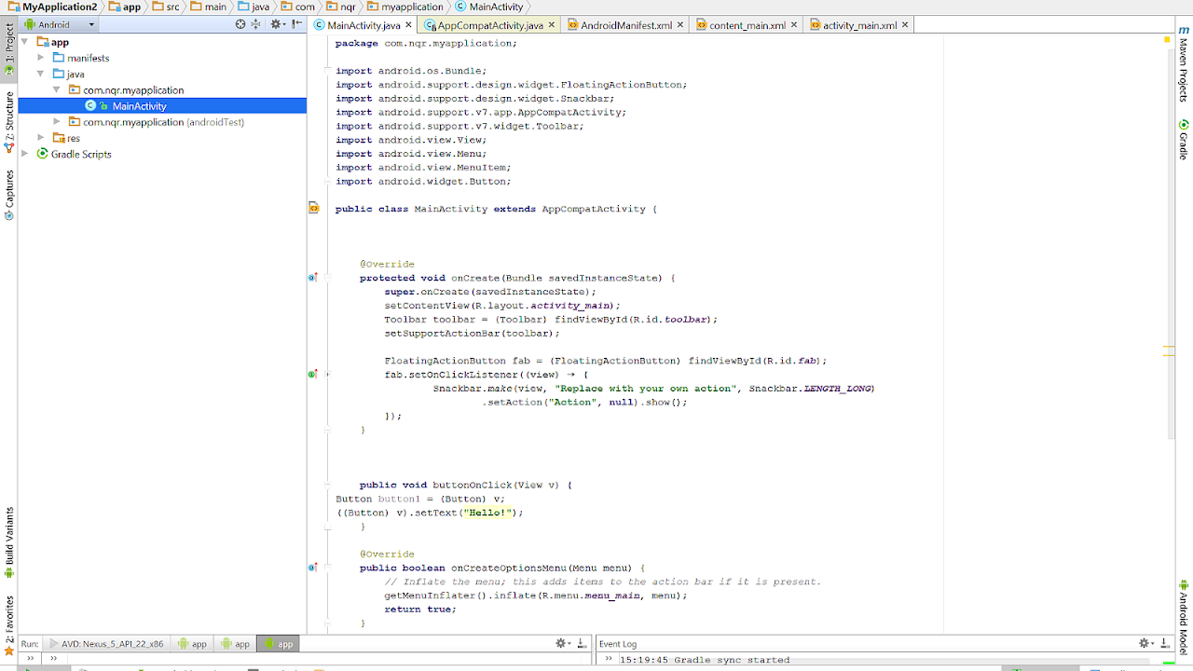The image size is (1193, 671).
Task: Click the nqr breadcrumb
Action: 341,7
